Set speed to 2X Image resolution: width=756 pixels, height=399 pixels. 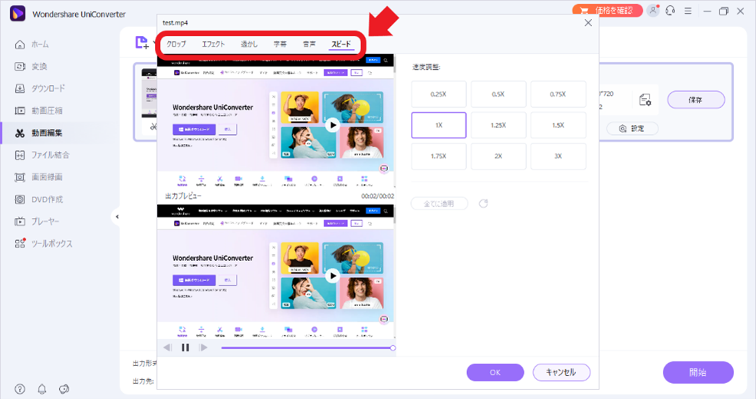pos(498,157)
